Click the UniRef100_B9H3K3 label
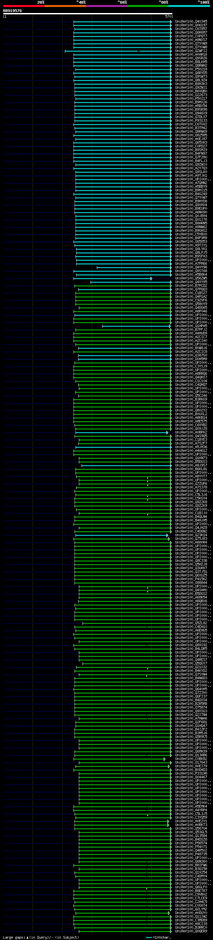213x940 pixels. (x=191, y=84)
